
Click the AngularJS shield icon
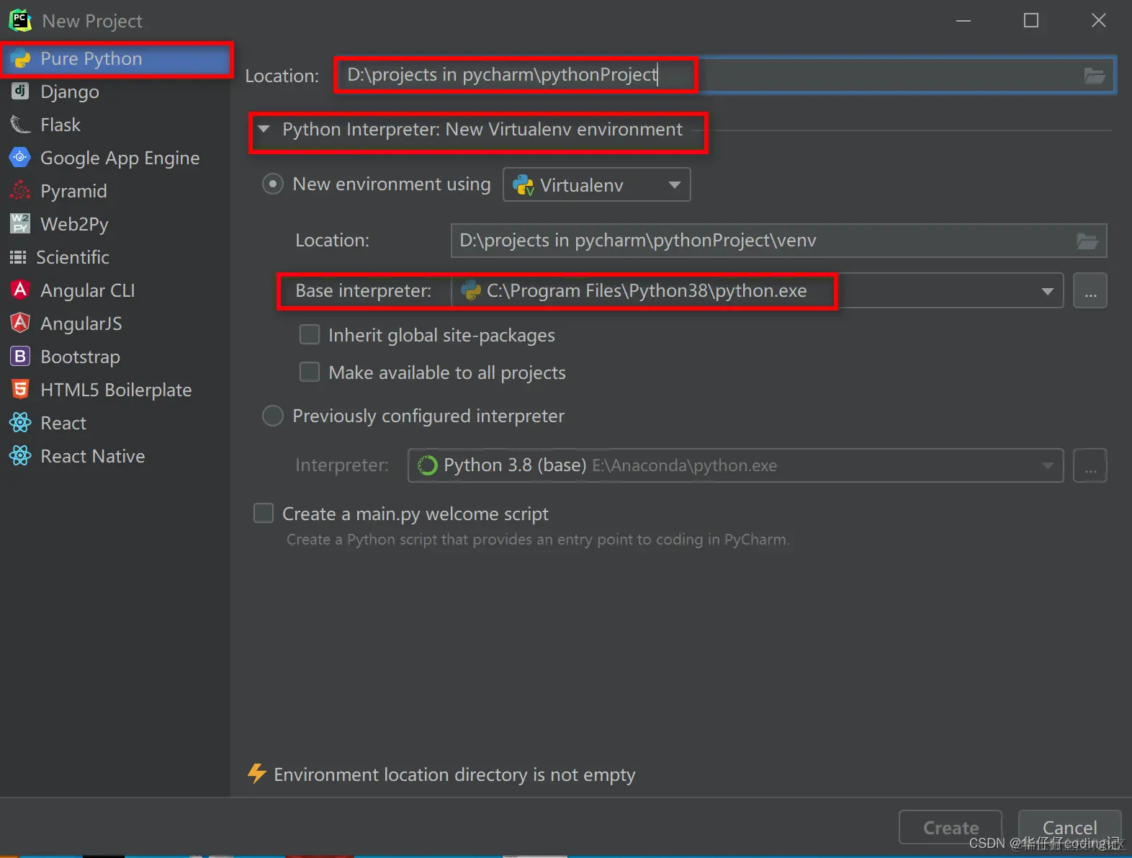pos(20,323)
